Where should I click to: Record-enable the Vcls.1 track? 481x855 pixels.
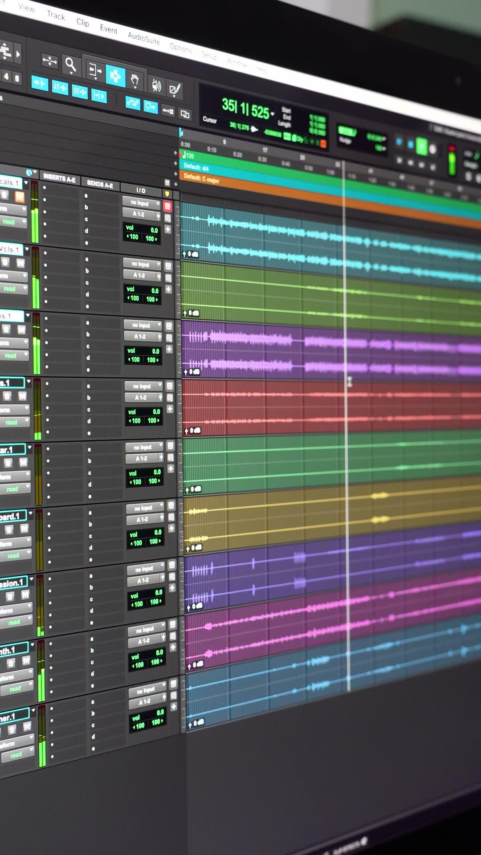coord(168,266)
